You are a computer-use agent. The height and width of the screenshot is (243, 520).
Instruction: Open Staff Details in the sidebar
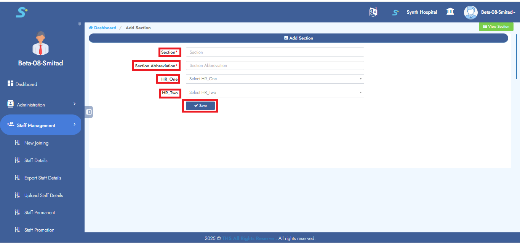pyautogui.click(x=36, y=160)
